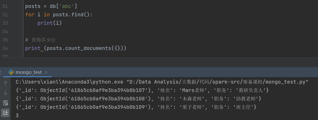Toggle soft-wrap icon in run toolbar
This screenshot has height=120, width=318.
click(5, 103)
